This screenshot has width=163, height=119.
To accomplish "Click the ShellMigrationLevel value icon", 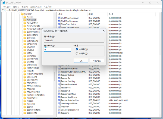I will point(59,18).
